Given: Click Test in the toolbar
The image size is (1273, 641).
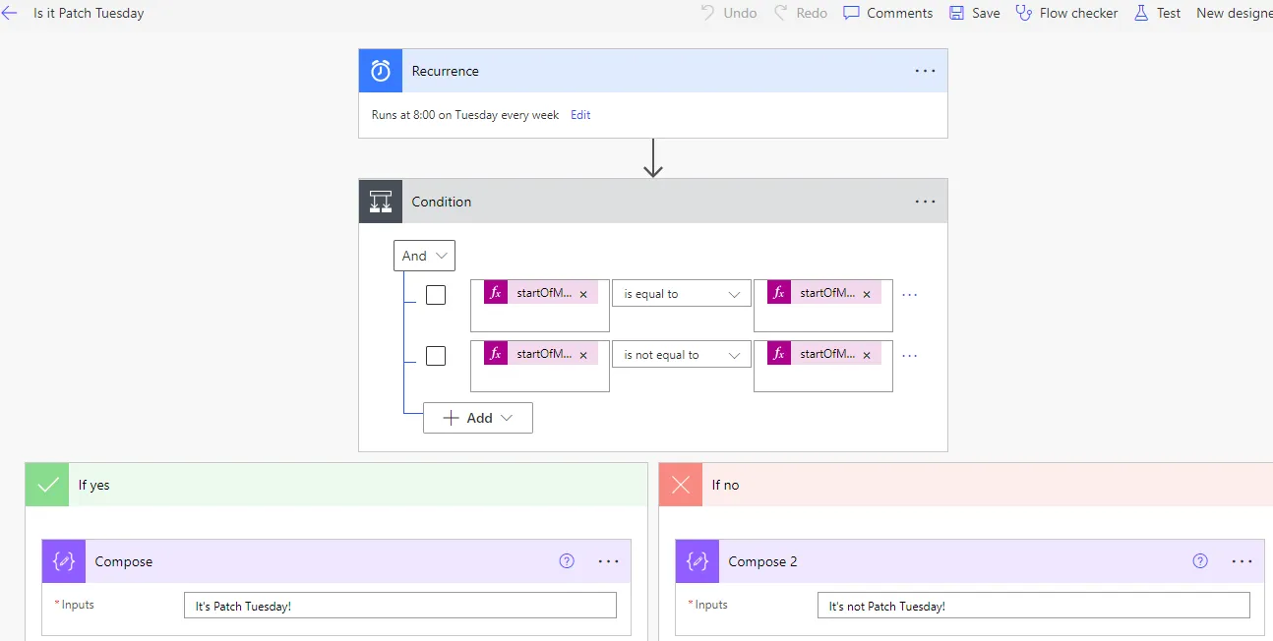Looking at the screenshot, I should (x=1158, y=13).
